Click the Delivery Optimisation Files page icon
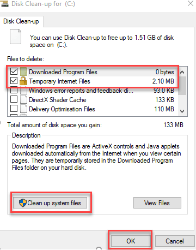The height and width of the screenshot is (250, 196). coord(23,109)
